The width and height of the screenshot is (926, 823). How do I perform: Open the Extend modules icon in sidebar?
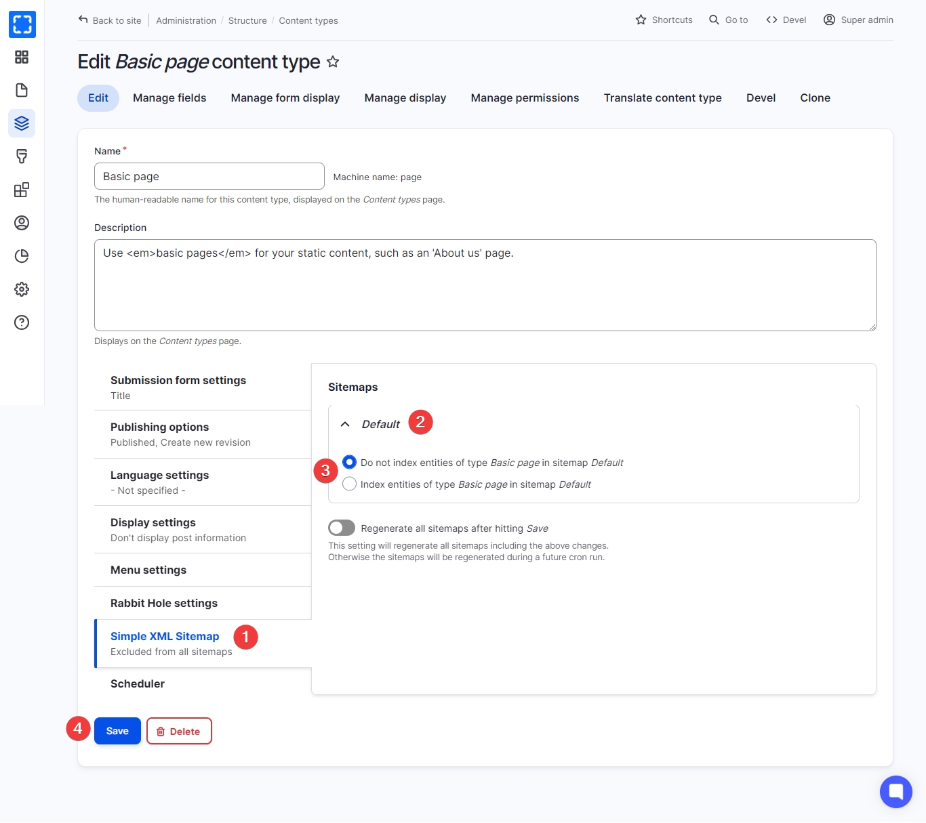(x=22, y=190)
